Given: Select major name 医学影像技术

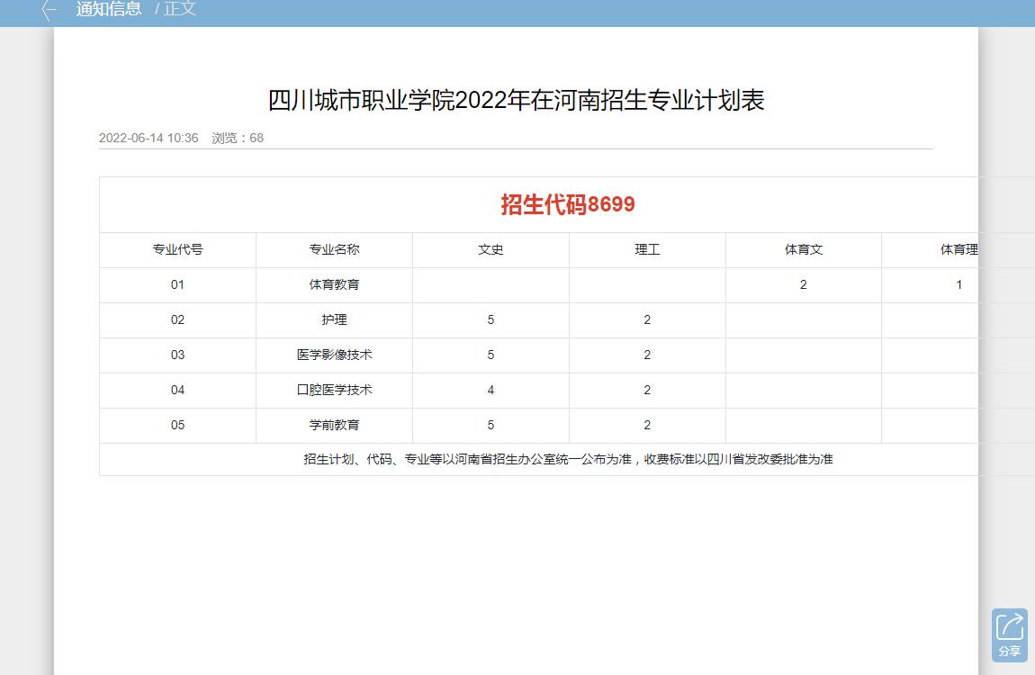Looking at the screenshot, I should coord(334,355).
